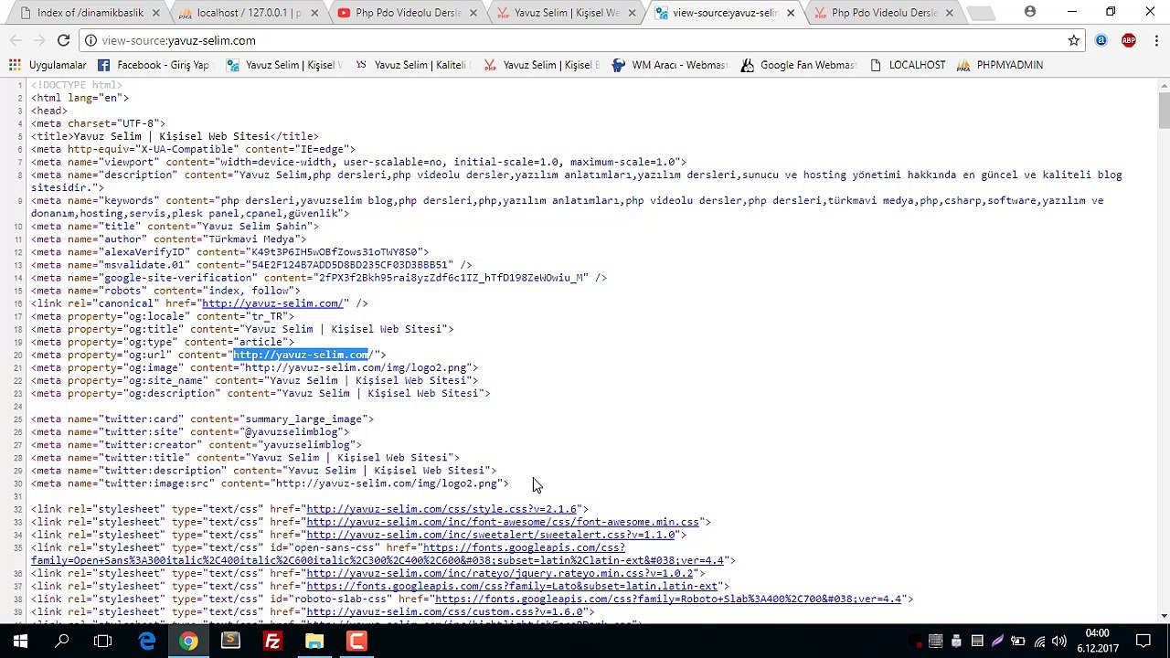This screenshot has width=1170, height=658.
Task: Open the network icon in system tray
Action: 1038,642
